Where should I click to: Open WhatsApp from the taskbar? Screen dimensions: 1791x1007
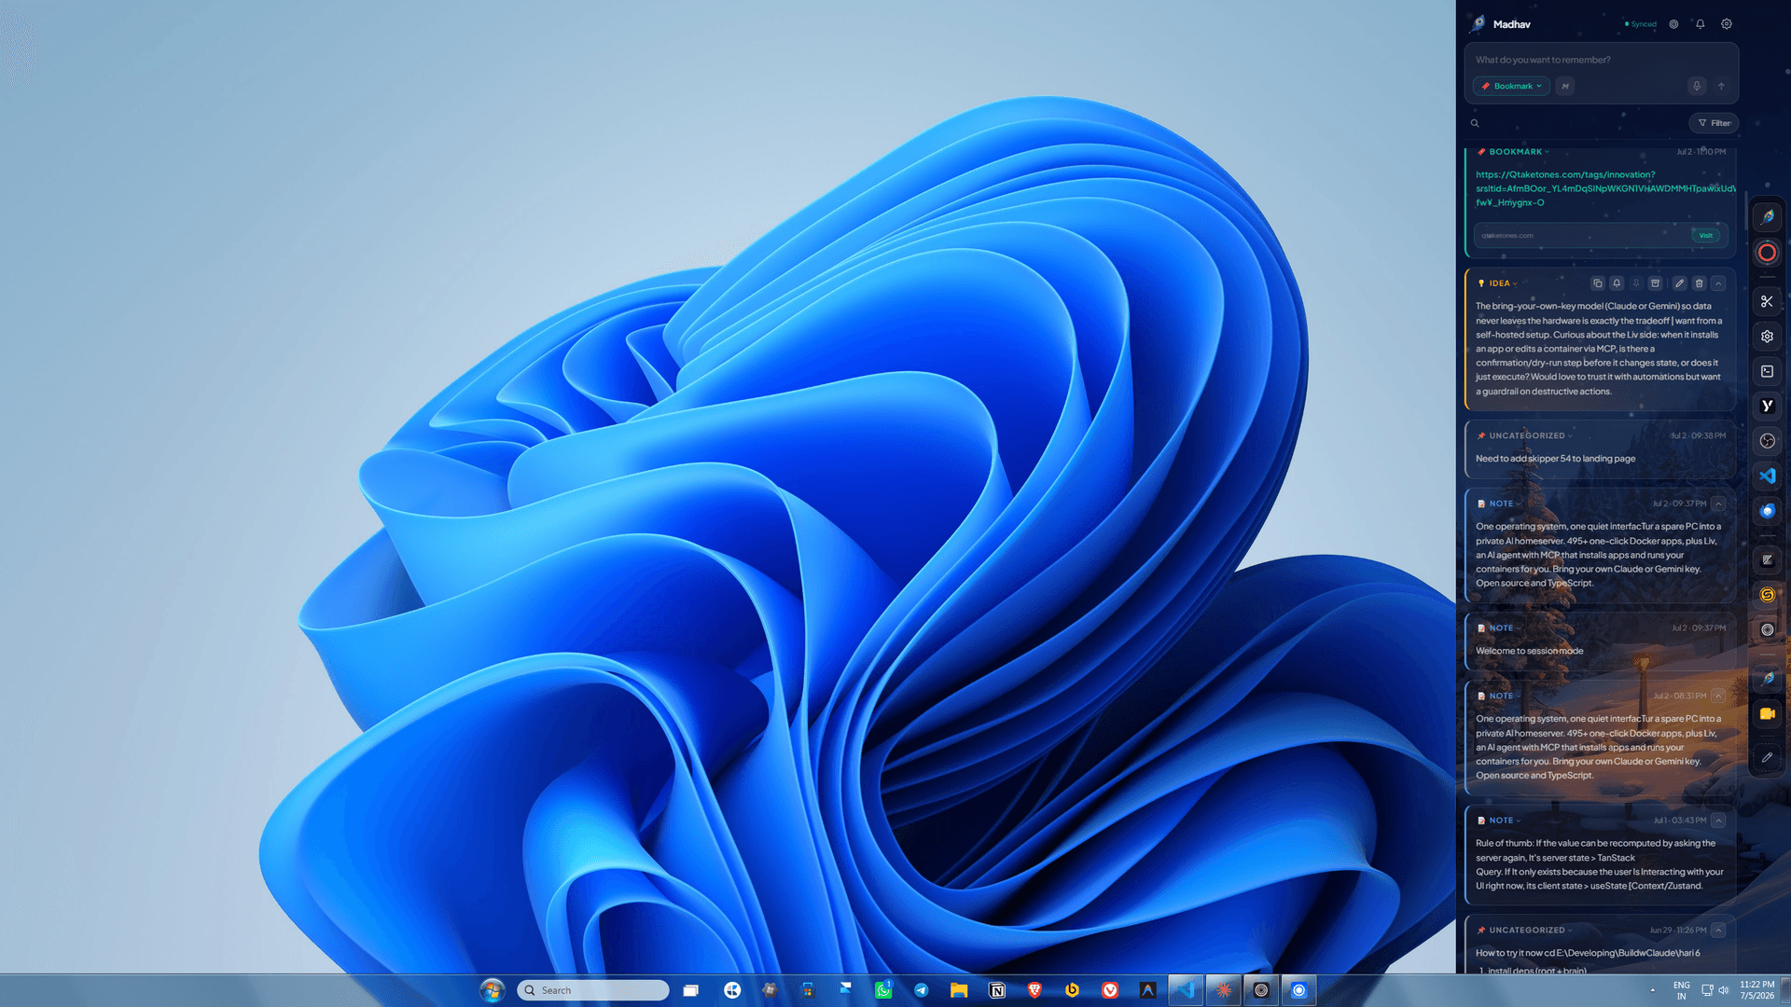point(882,990)
